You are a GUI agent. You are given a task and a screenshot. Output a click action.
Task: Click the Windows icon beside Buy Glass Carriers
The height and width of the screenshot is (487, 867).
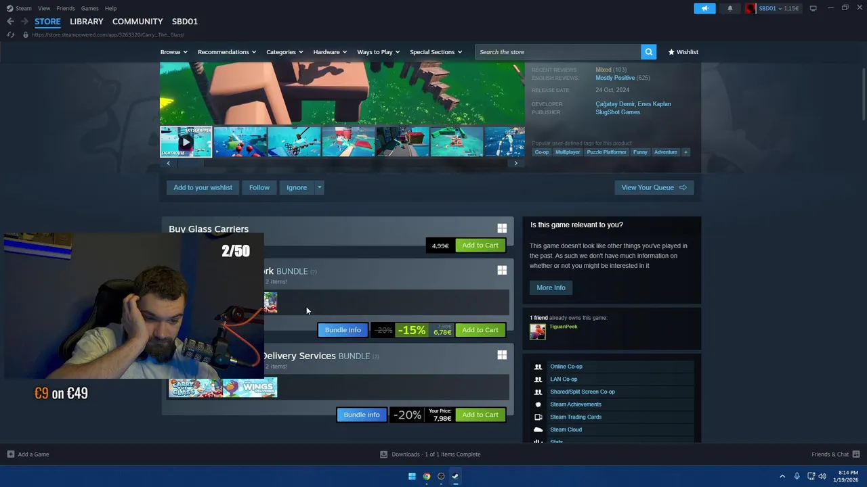pyautogui.click(x=502, y=229)
